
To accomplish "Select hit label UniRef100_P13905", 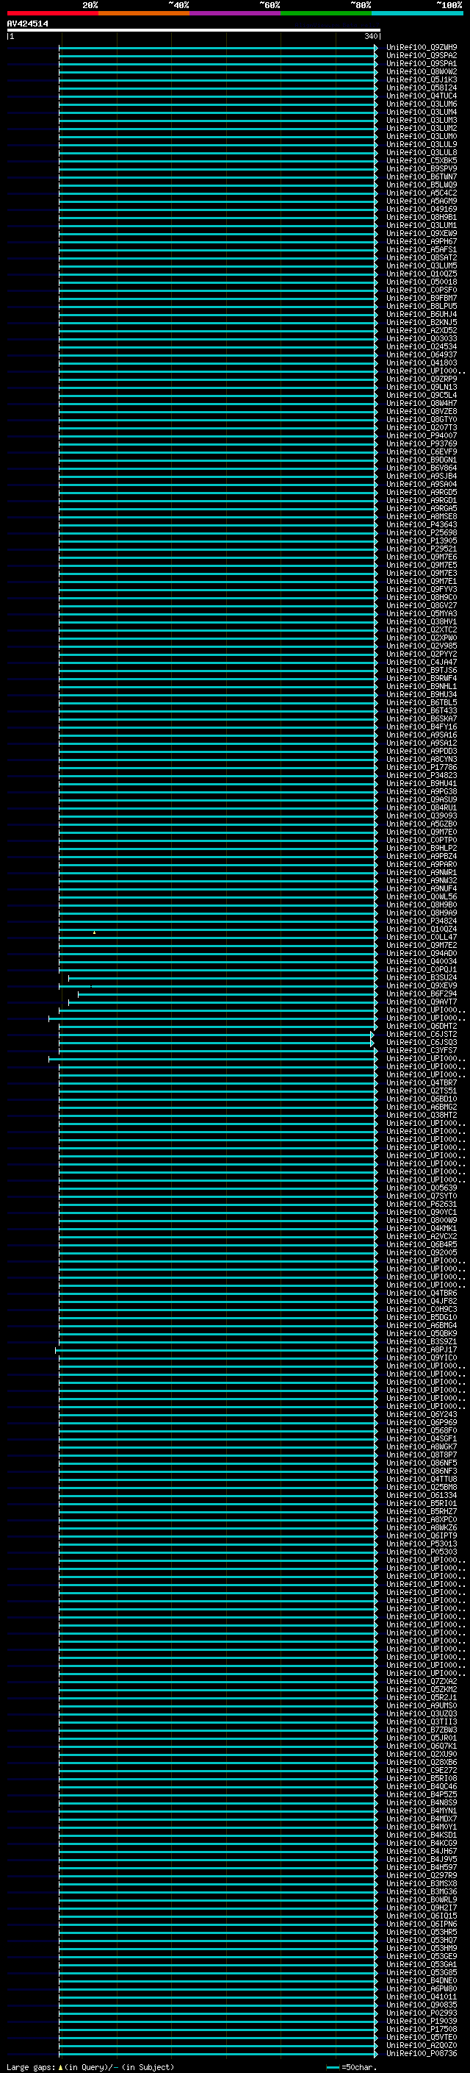I will [x=422, y=540].
